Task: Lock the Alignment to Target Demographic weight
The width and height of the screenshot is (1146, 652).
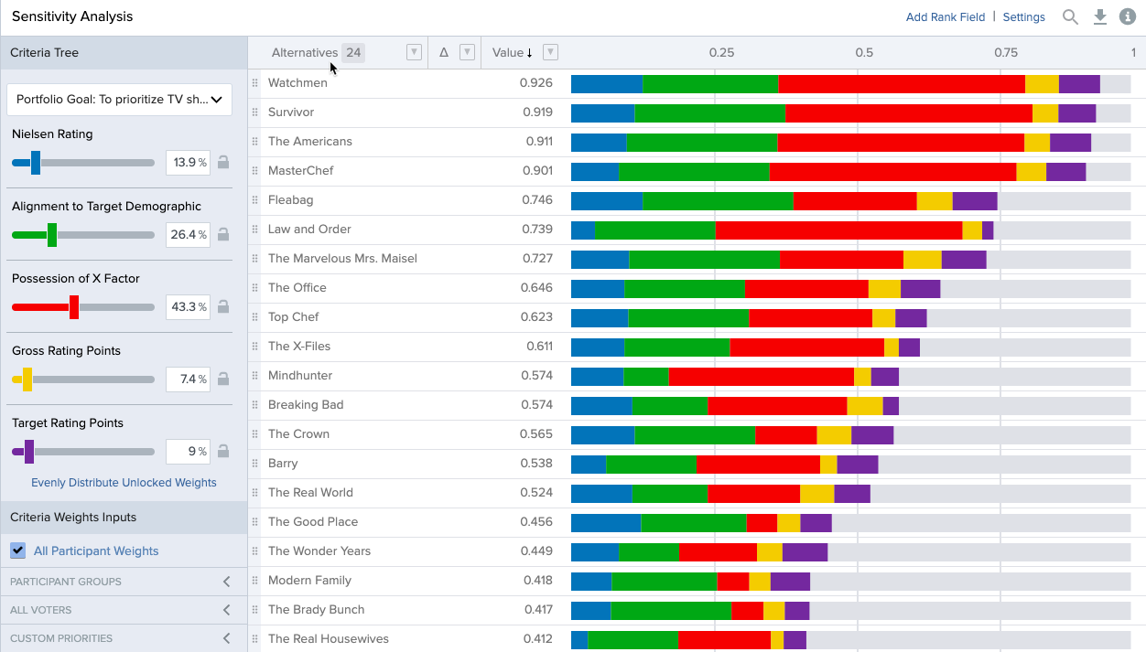Action: (222, 235)
